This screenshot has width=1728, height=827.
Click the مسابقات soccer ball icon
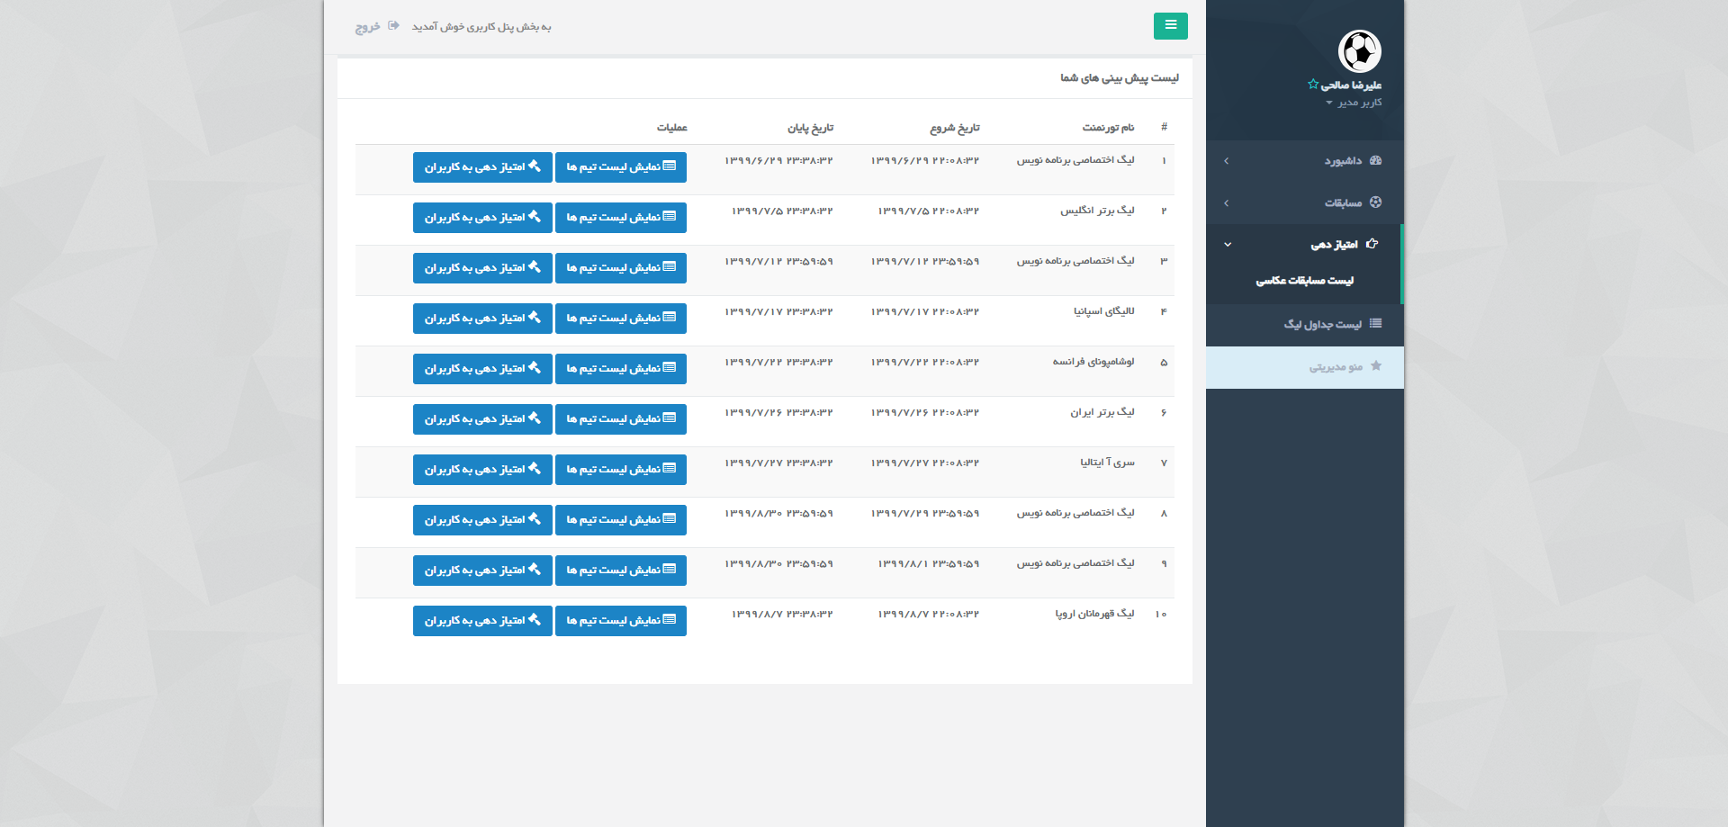coord(1375,202)
